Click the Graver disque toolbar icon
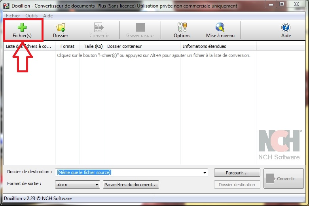The width and height of the screenshot is (309, 206). (x=140, y=30)
